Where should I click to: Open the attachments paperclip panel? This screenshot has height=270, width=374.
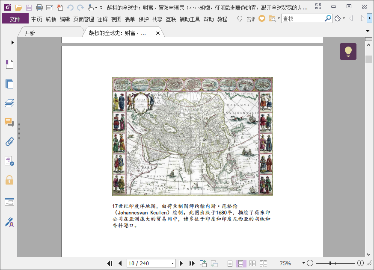point(9,141)
